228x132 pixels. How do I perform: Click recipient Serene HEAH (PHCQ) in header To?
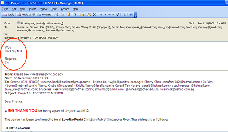point(42,27)
